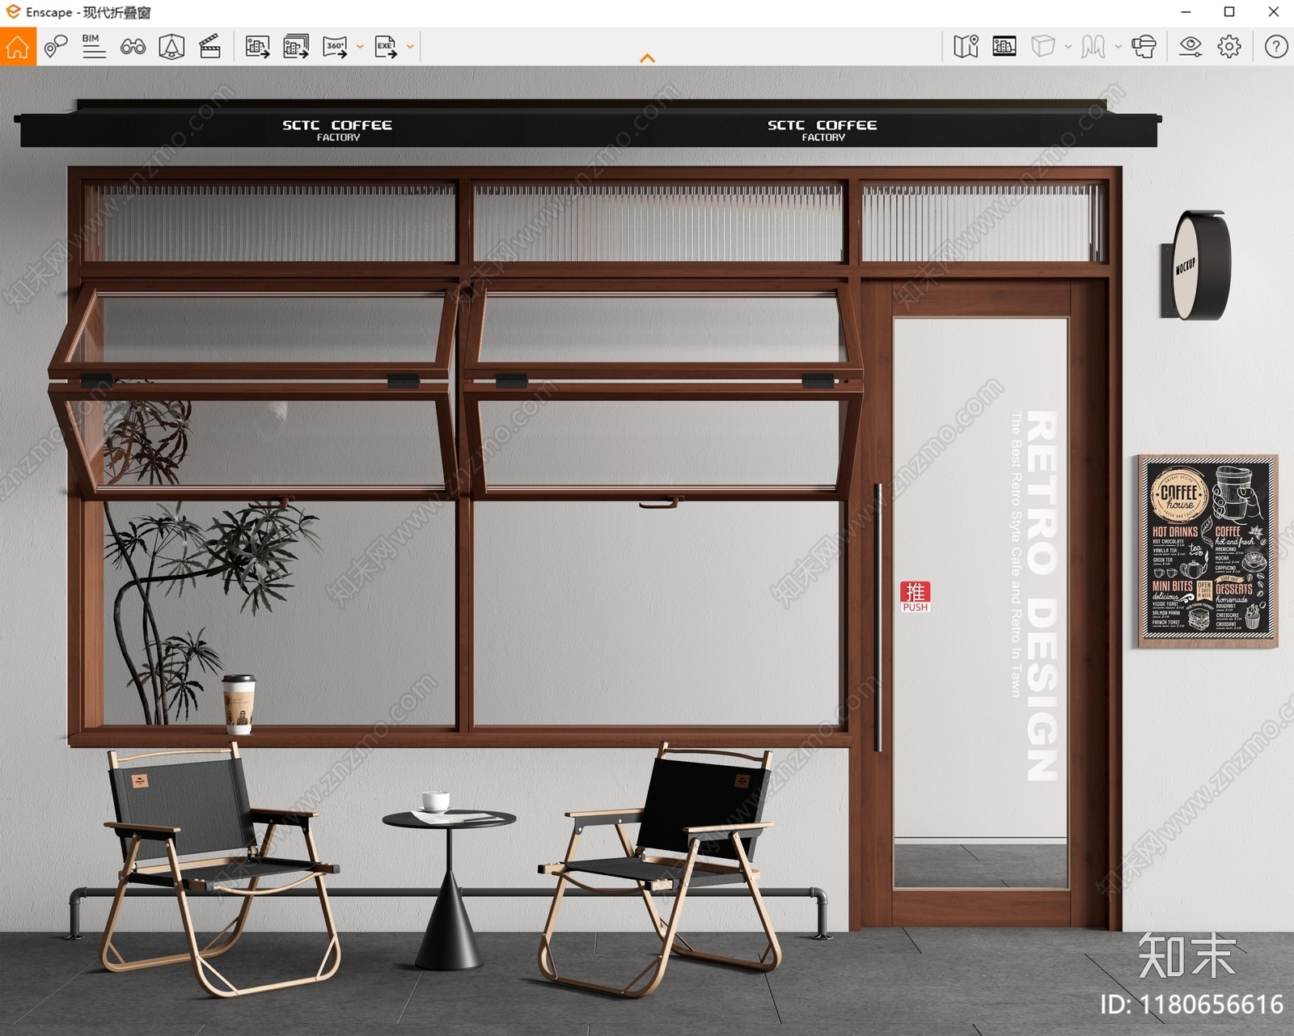The width and height of the screenshot is (1294, 1036).
Task: Expand the 360° panorama export dropdown
Action: (360, 47)
